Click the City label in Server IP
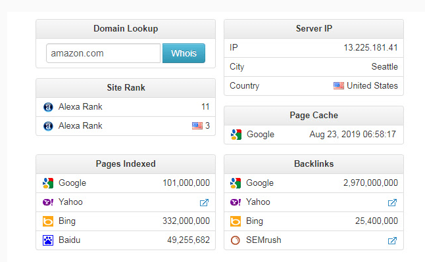425x262 pixels. click(x=237, y=67)
